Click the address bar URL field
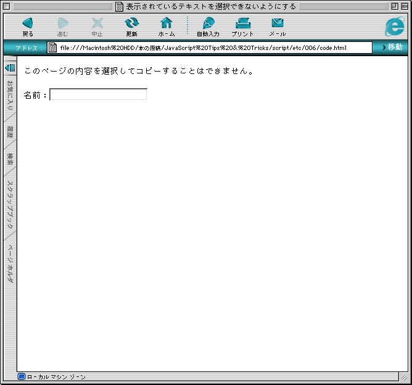 coord(213,48)
